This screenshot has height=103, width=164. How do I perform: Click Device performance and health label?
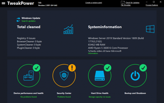click(x=28, y=93)
